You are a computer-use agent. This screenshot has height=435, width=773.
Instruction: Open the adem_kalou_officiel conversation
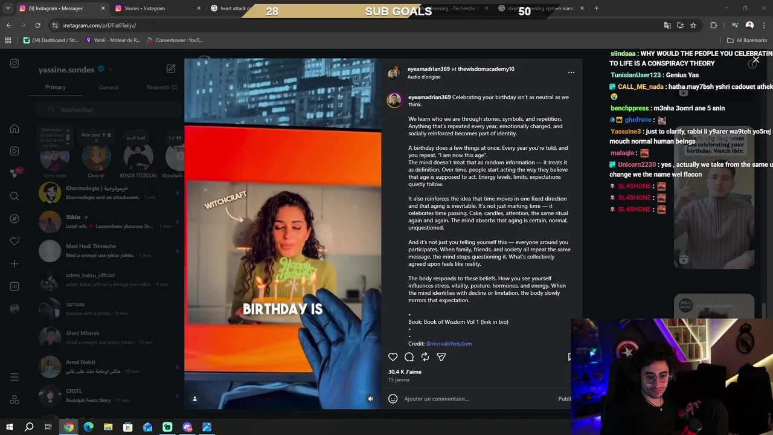point(106,280)
